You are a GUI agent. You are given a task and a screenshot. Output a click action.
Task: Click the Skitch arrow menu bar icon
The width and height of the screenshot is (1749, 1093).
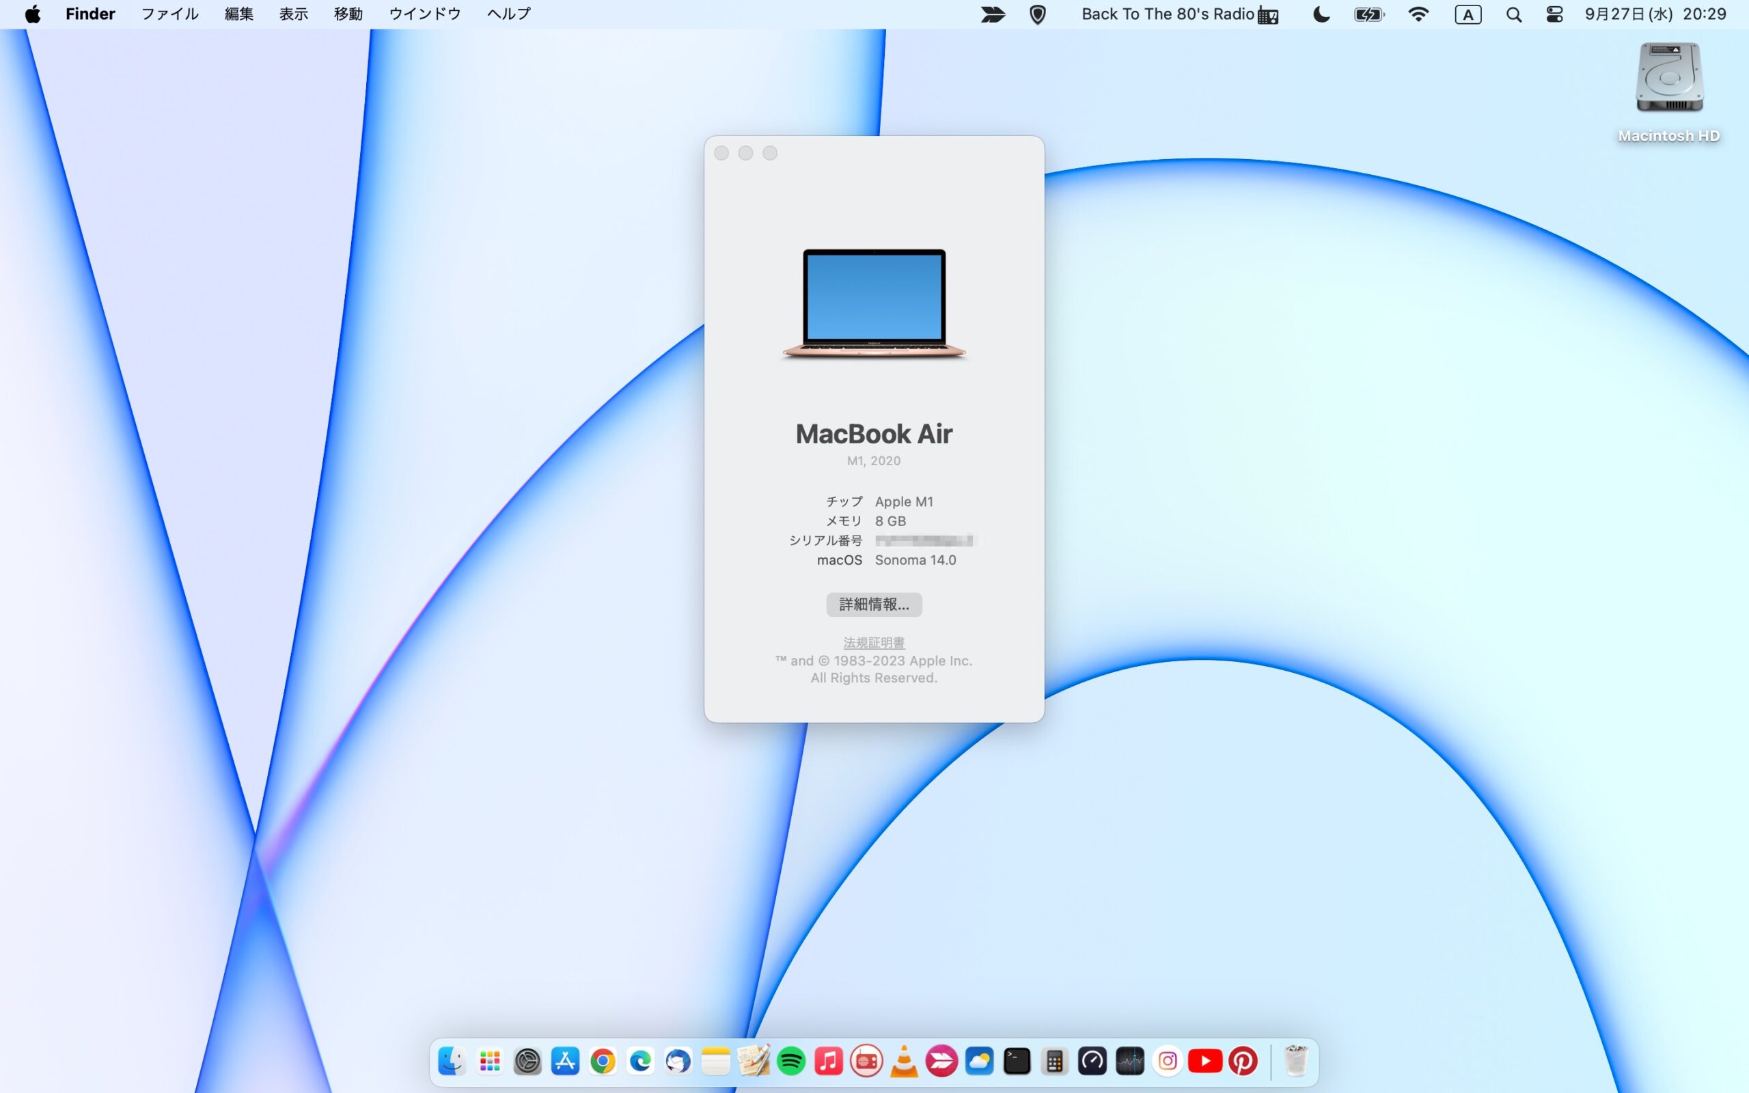point(993,14)
